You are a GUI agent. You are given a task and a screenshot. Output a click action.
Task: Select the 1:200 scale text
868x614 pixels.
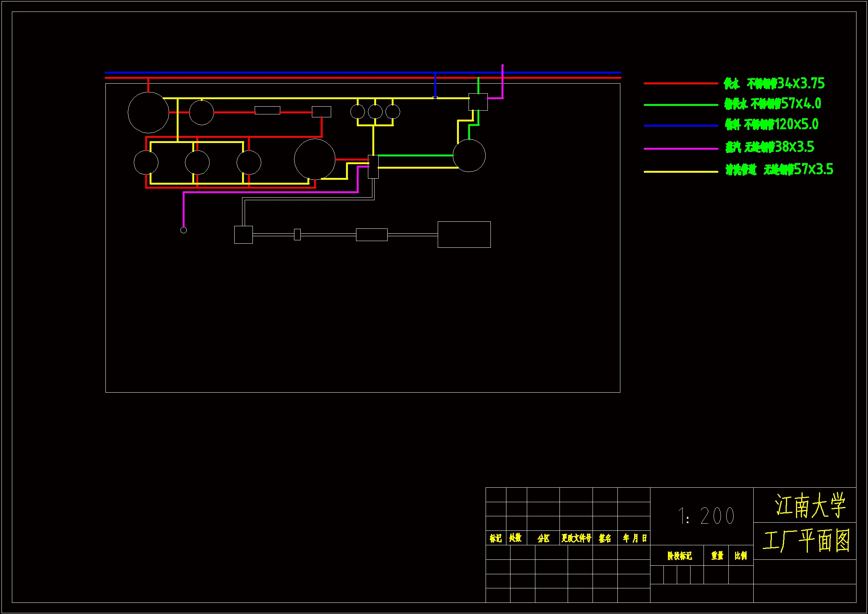click(x=706, y=516)
